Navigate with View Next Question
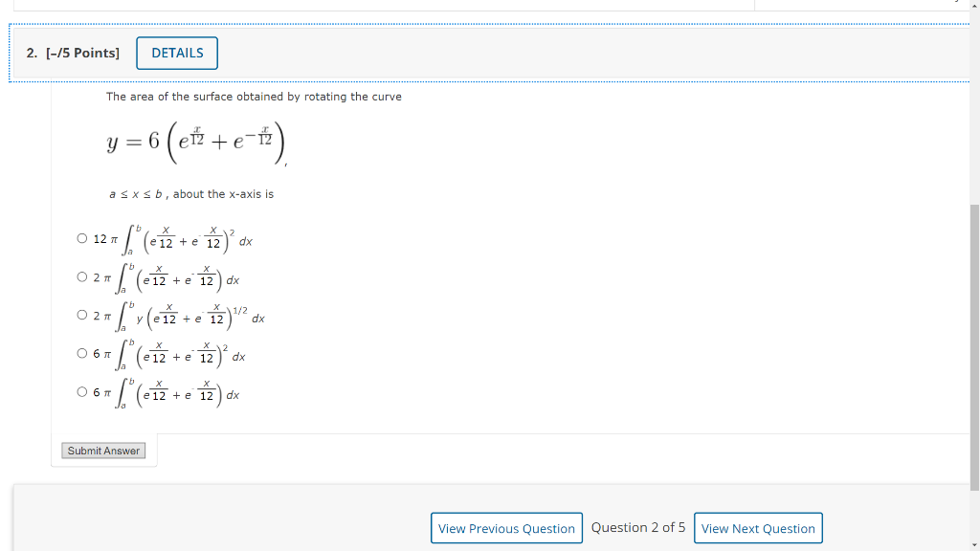The height and width of the screenshot is (551, 980). [x=758, y=527]
